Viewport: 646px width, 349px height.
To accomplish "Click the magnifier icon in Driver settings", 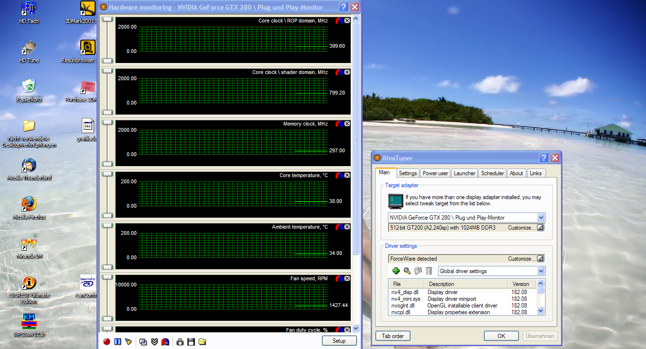I will click(x=407, y=271).
